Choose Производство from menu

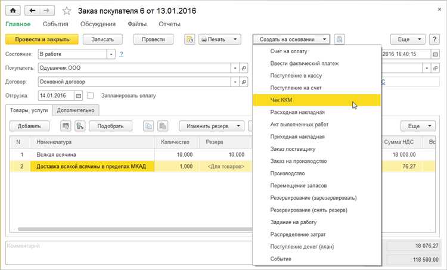coord(316,173)
